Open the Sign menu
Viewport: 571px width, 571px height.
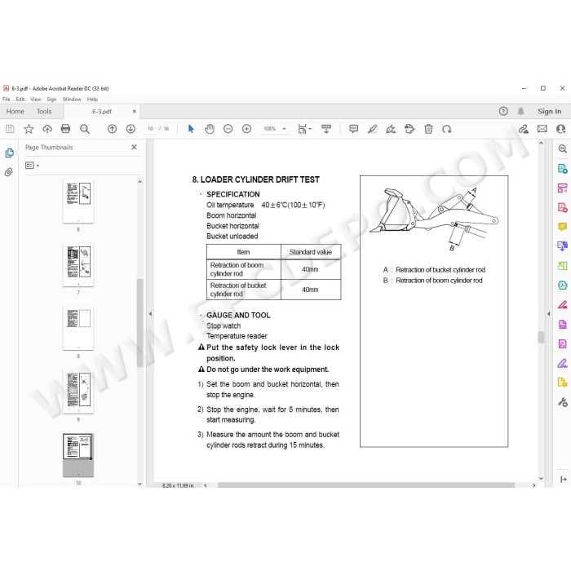coord(51,99)
